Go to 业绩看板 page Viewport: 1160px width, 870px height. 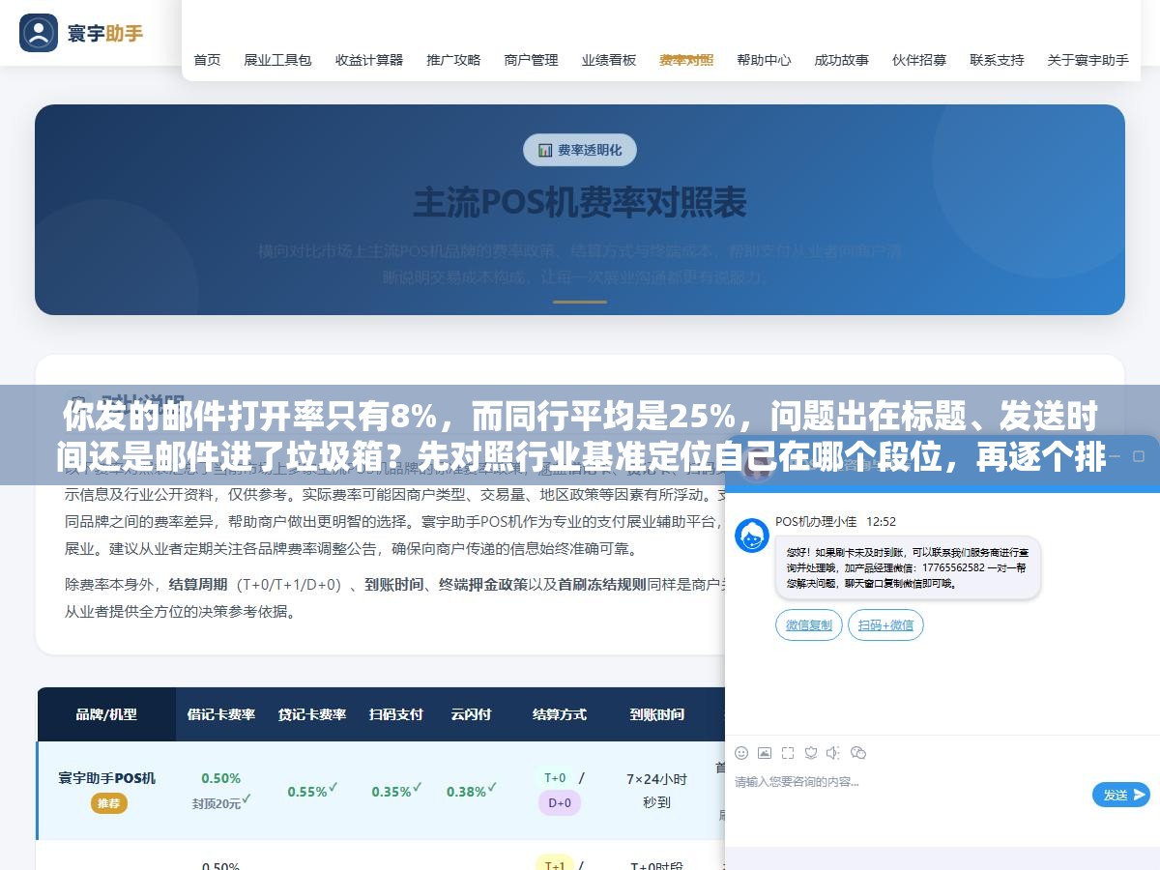[609, 60]
